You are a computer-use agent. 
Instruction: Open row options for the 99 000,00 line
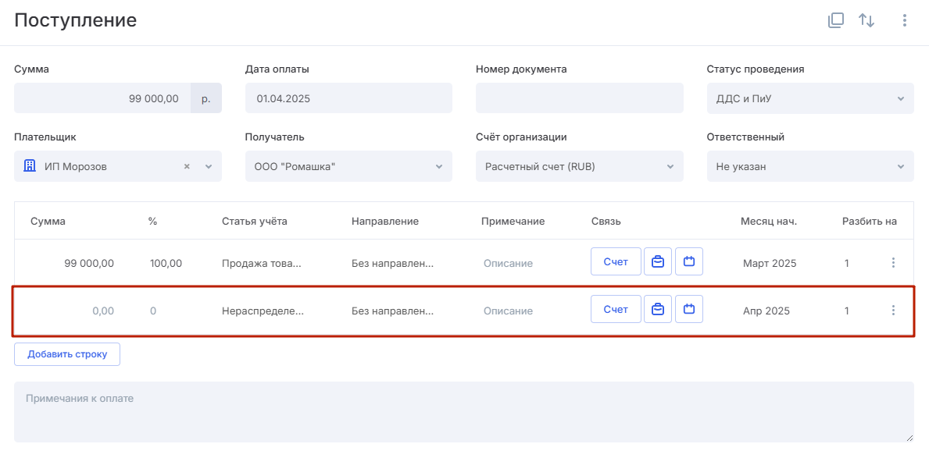tap(894, 263)
